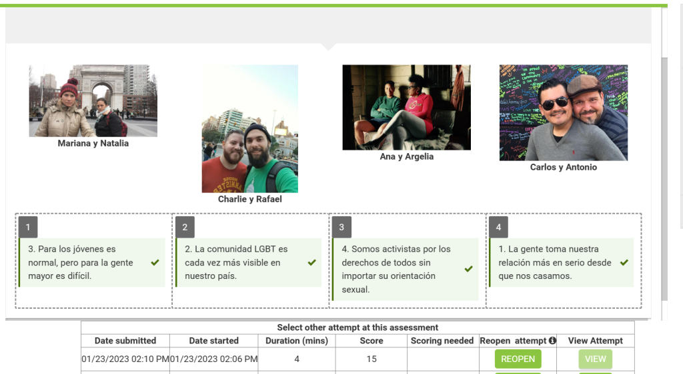The width and height of the screenshot is (683, 374).
Task: Click the checkmark beside 'La comunidad LGBT' answer
Action: (x=311, y=263)
